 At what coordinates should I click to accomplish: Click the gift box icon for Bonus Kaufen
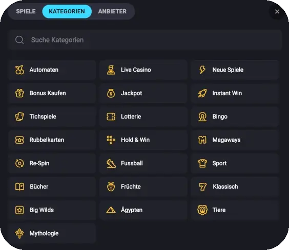click(19, 93)
